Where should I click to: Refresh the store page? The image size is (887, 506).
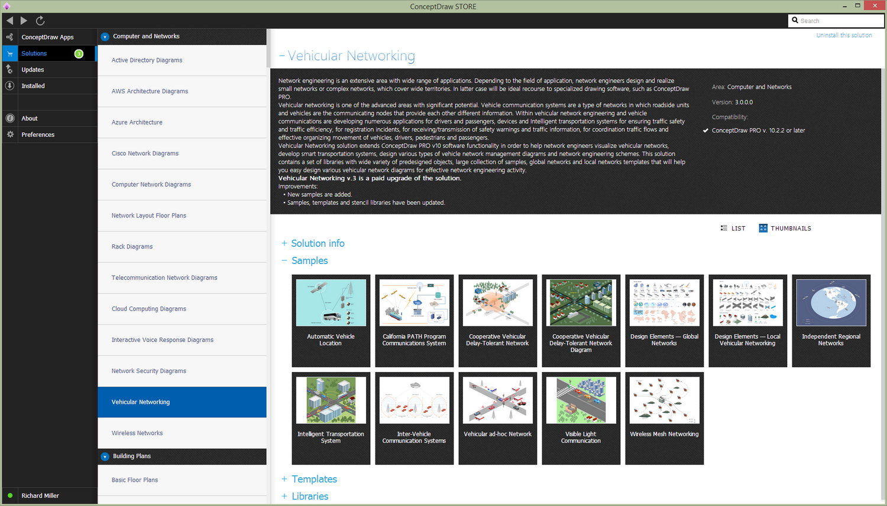pos(40,21)
